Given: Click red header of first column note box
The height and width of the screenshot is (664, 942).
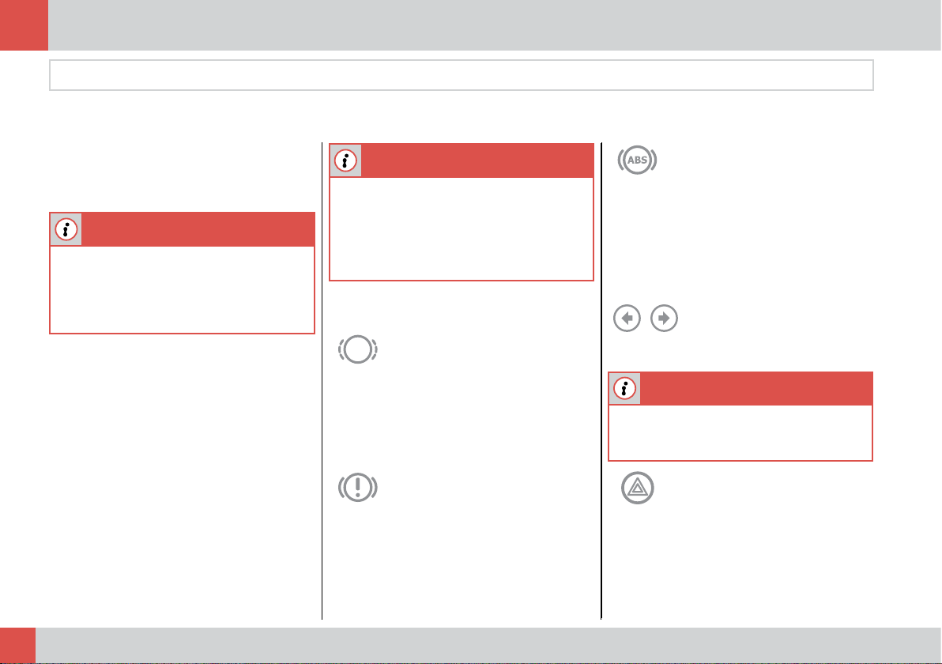Looking at the screenshot, I should pos(198,229).
